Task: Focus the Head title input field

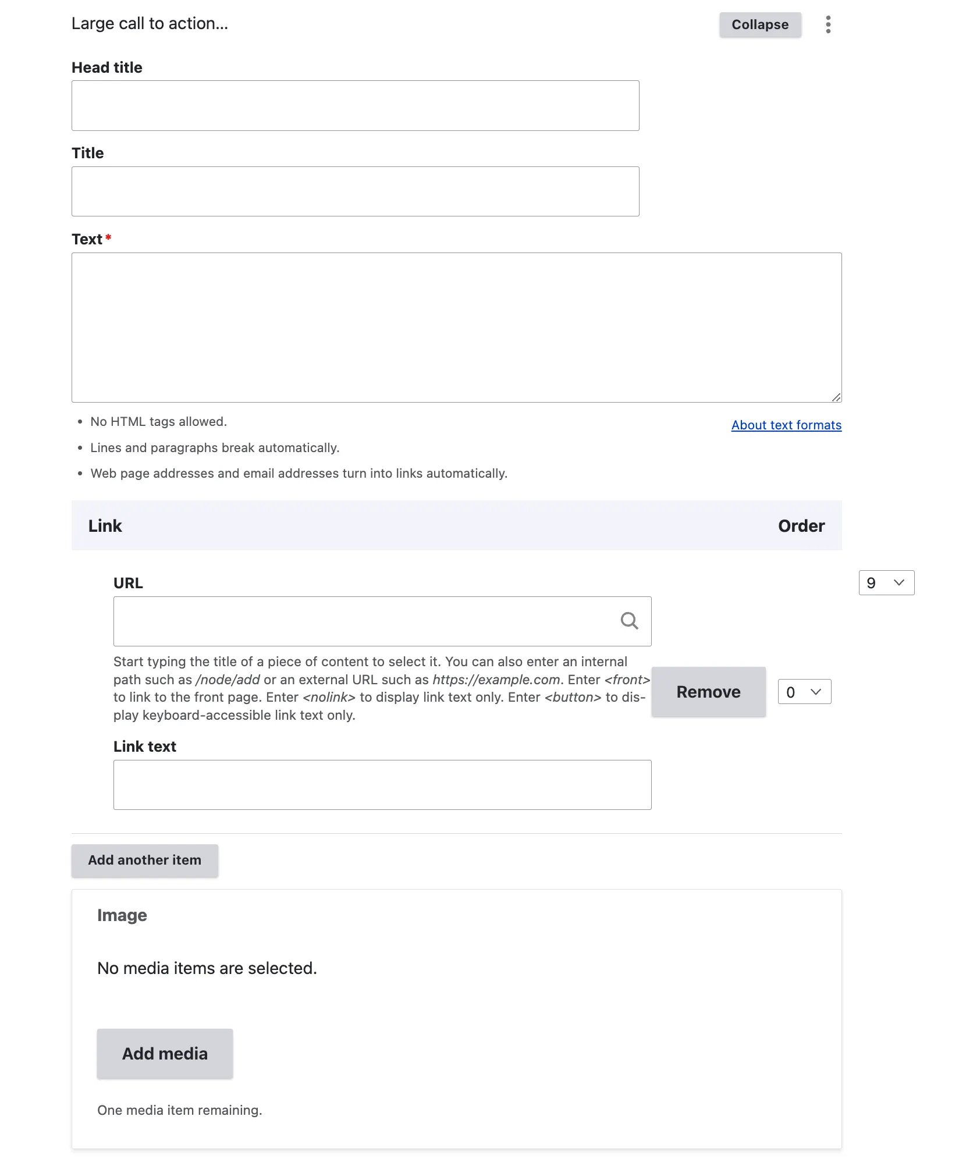Action: coord(355,105)
